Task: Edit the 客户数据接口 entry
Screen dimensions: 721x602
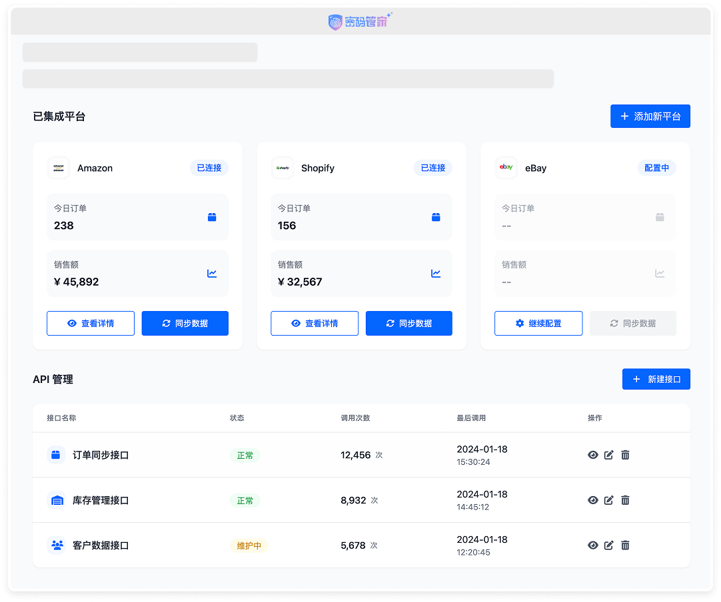Action: tap(608, 545)
